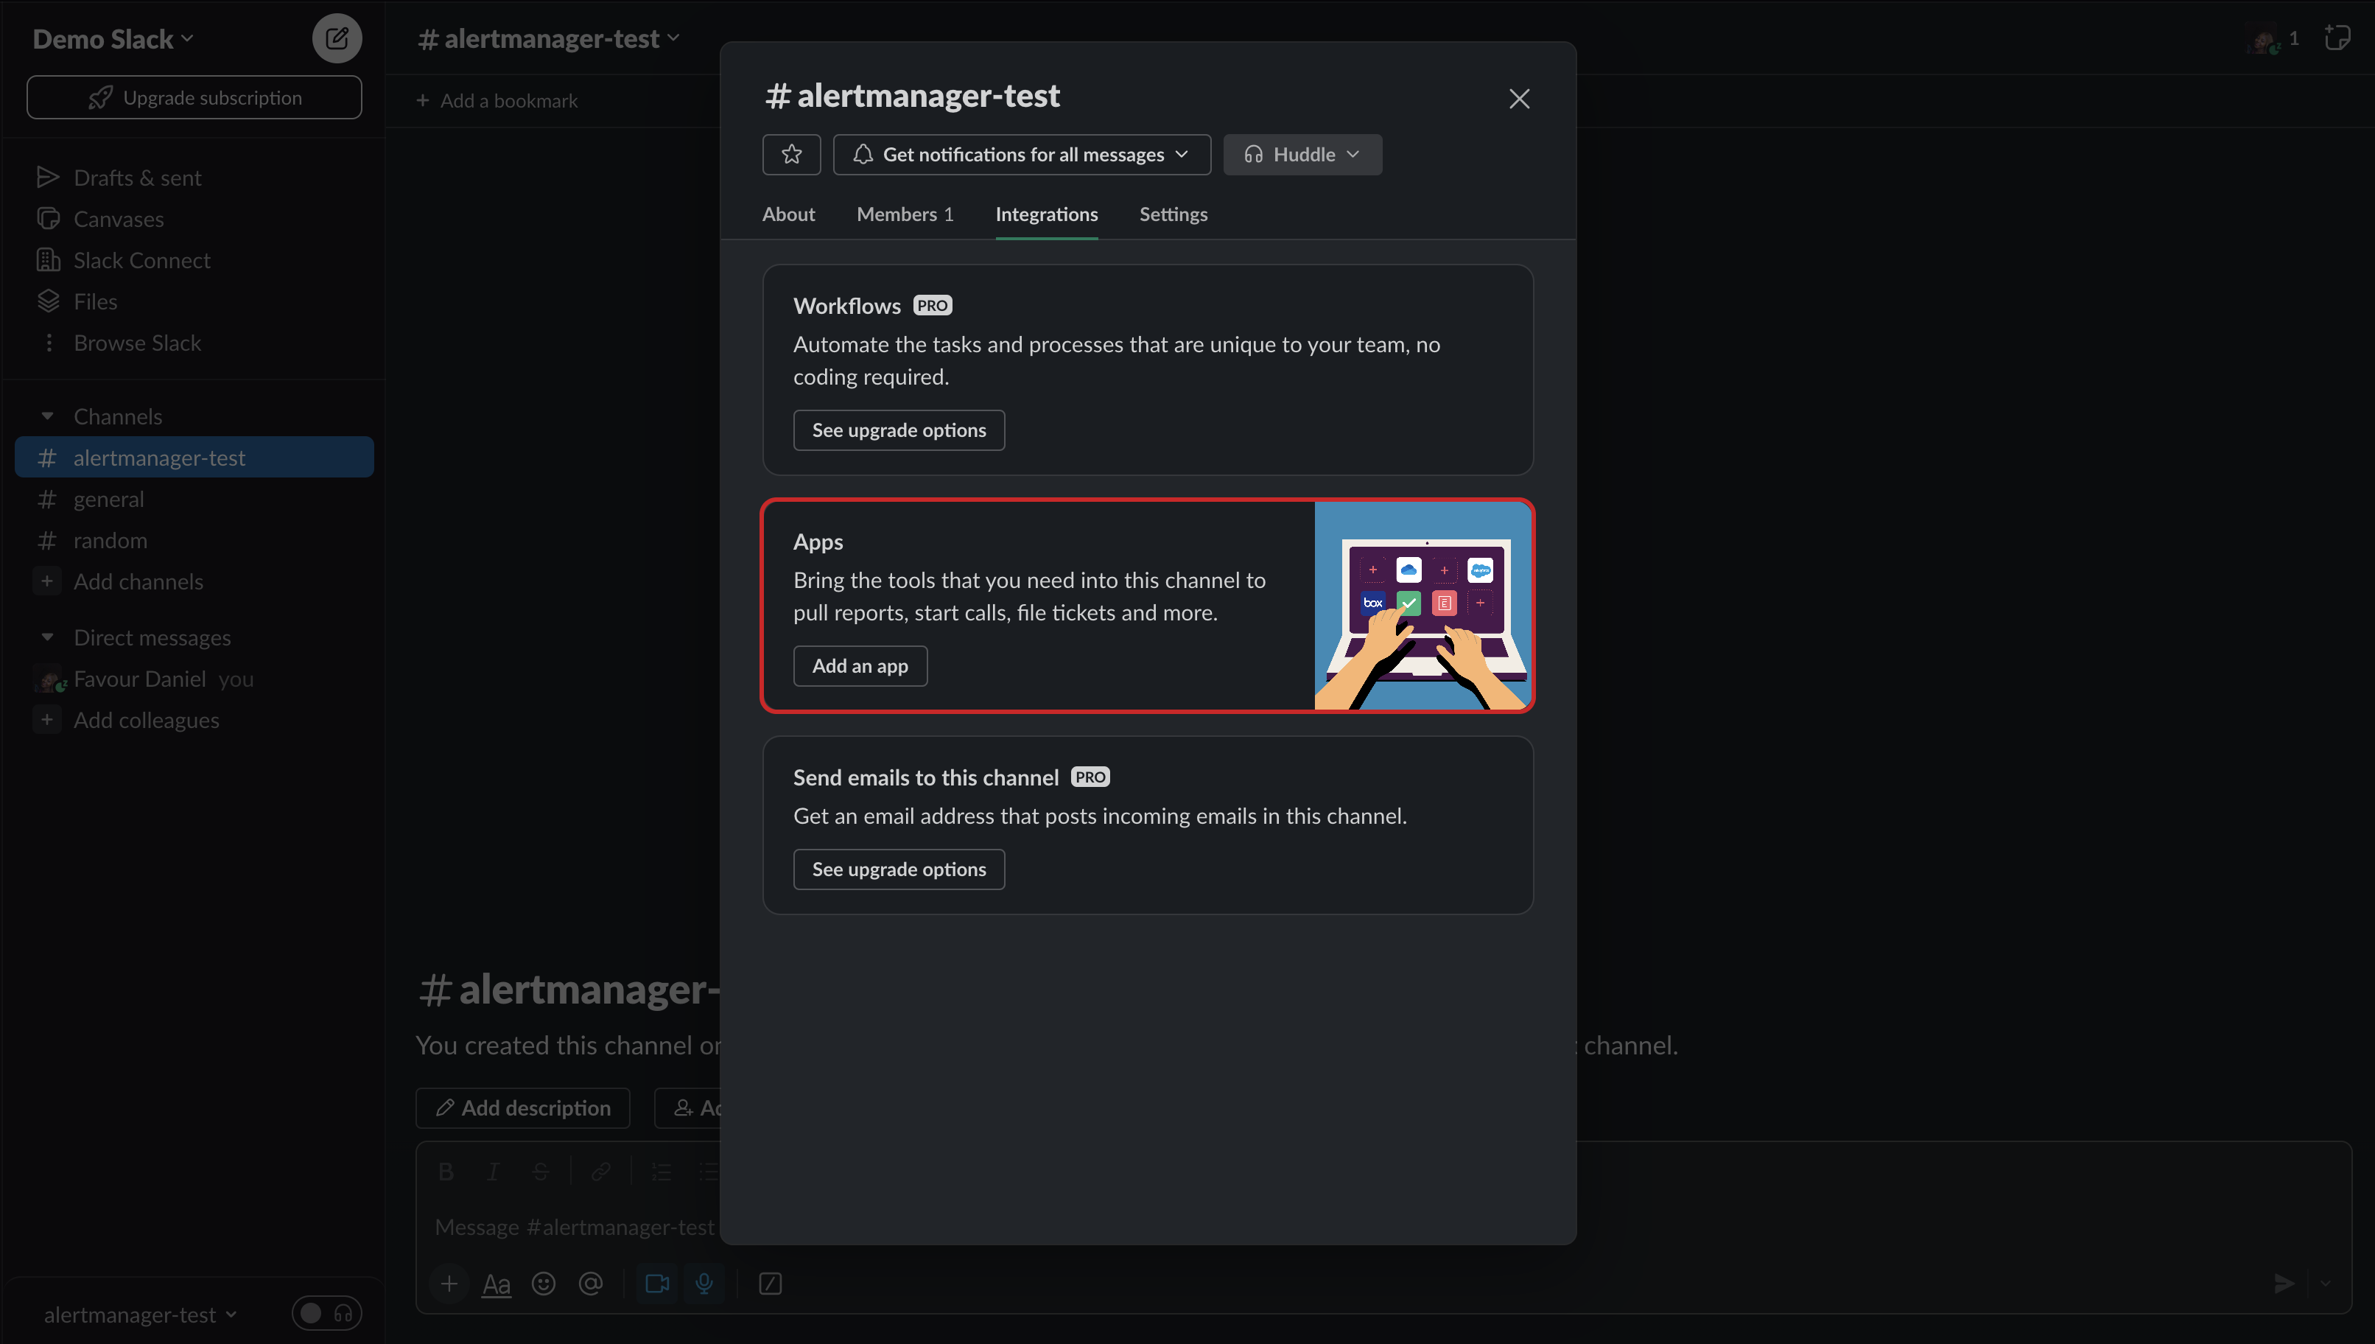Star the alertmanager-test channel
The height and width of the screenshot is (1344, 2375).
coord(790,154)
